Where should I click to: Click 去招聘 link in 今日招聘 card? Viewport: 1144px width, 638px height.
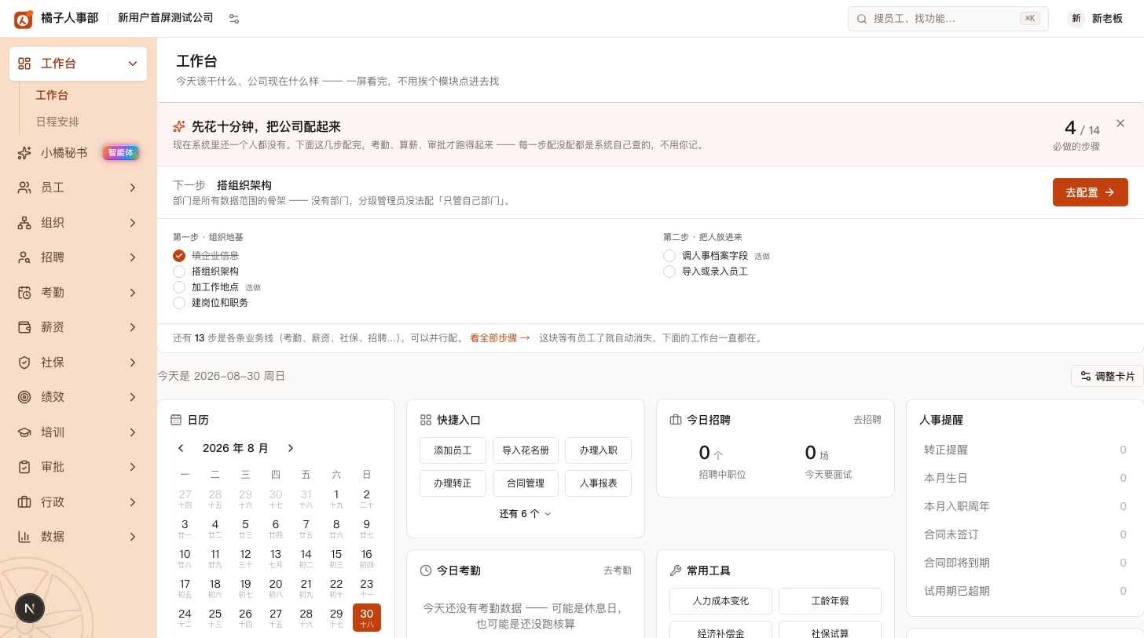pyautogui.click(x=867, y=420)
